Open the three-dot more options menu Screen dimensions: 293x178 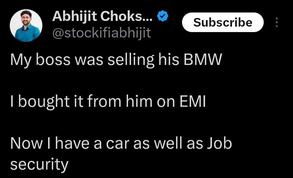[276, 22]
